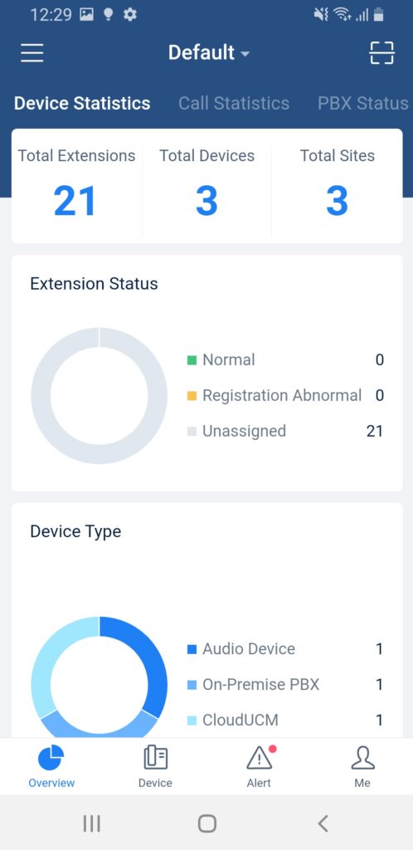Tap the Audio Device legend swatch
The height and width of the screenshot is (850, 413).
click(x=192, y=649)
